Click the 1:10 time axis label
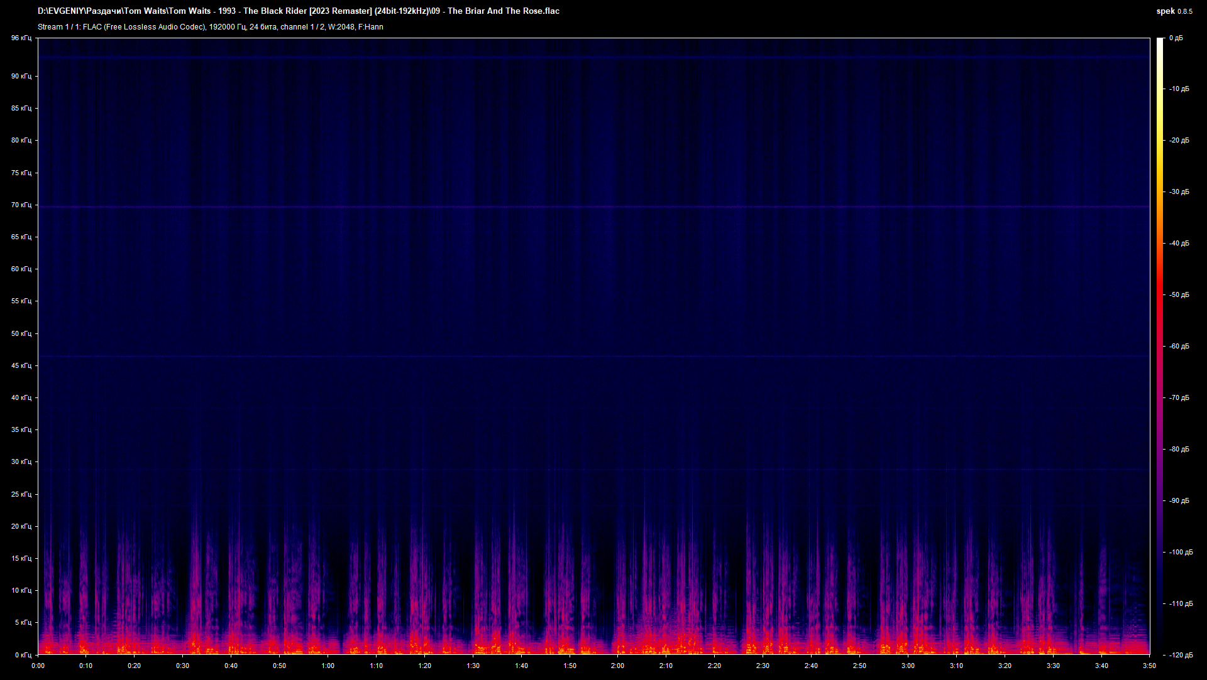 (377, 666)
